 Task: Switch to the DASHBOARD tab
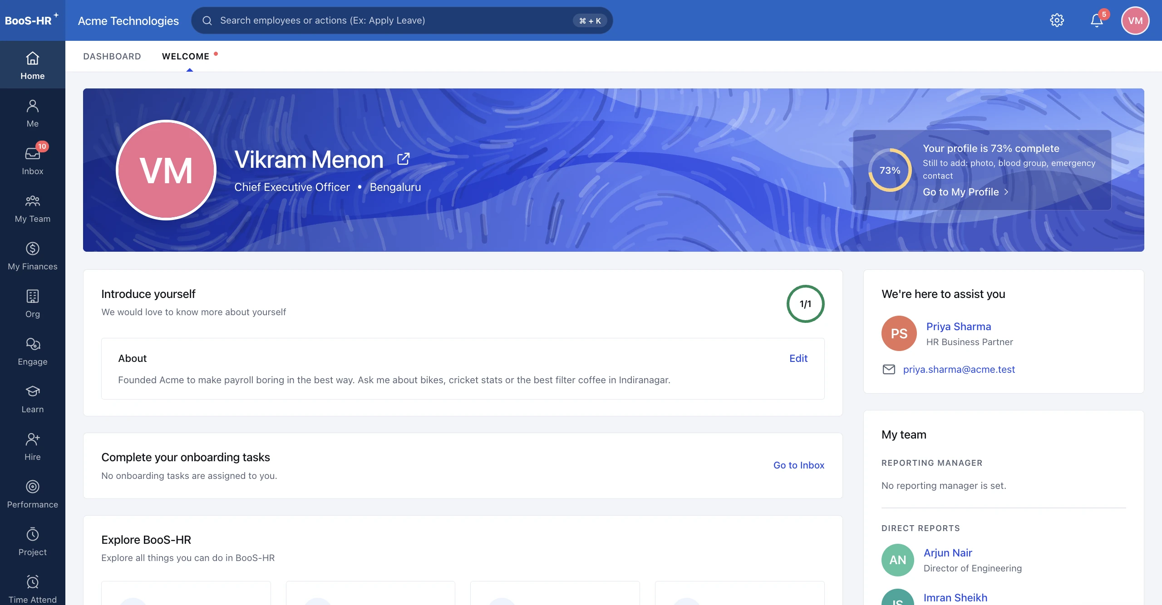[x=112, y=56]
